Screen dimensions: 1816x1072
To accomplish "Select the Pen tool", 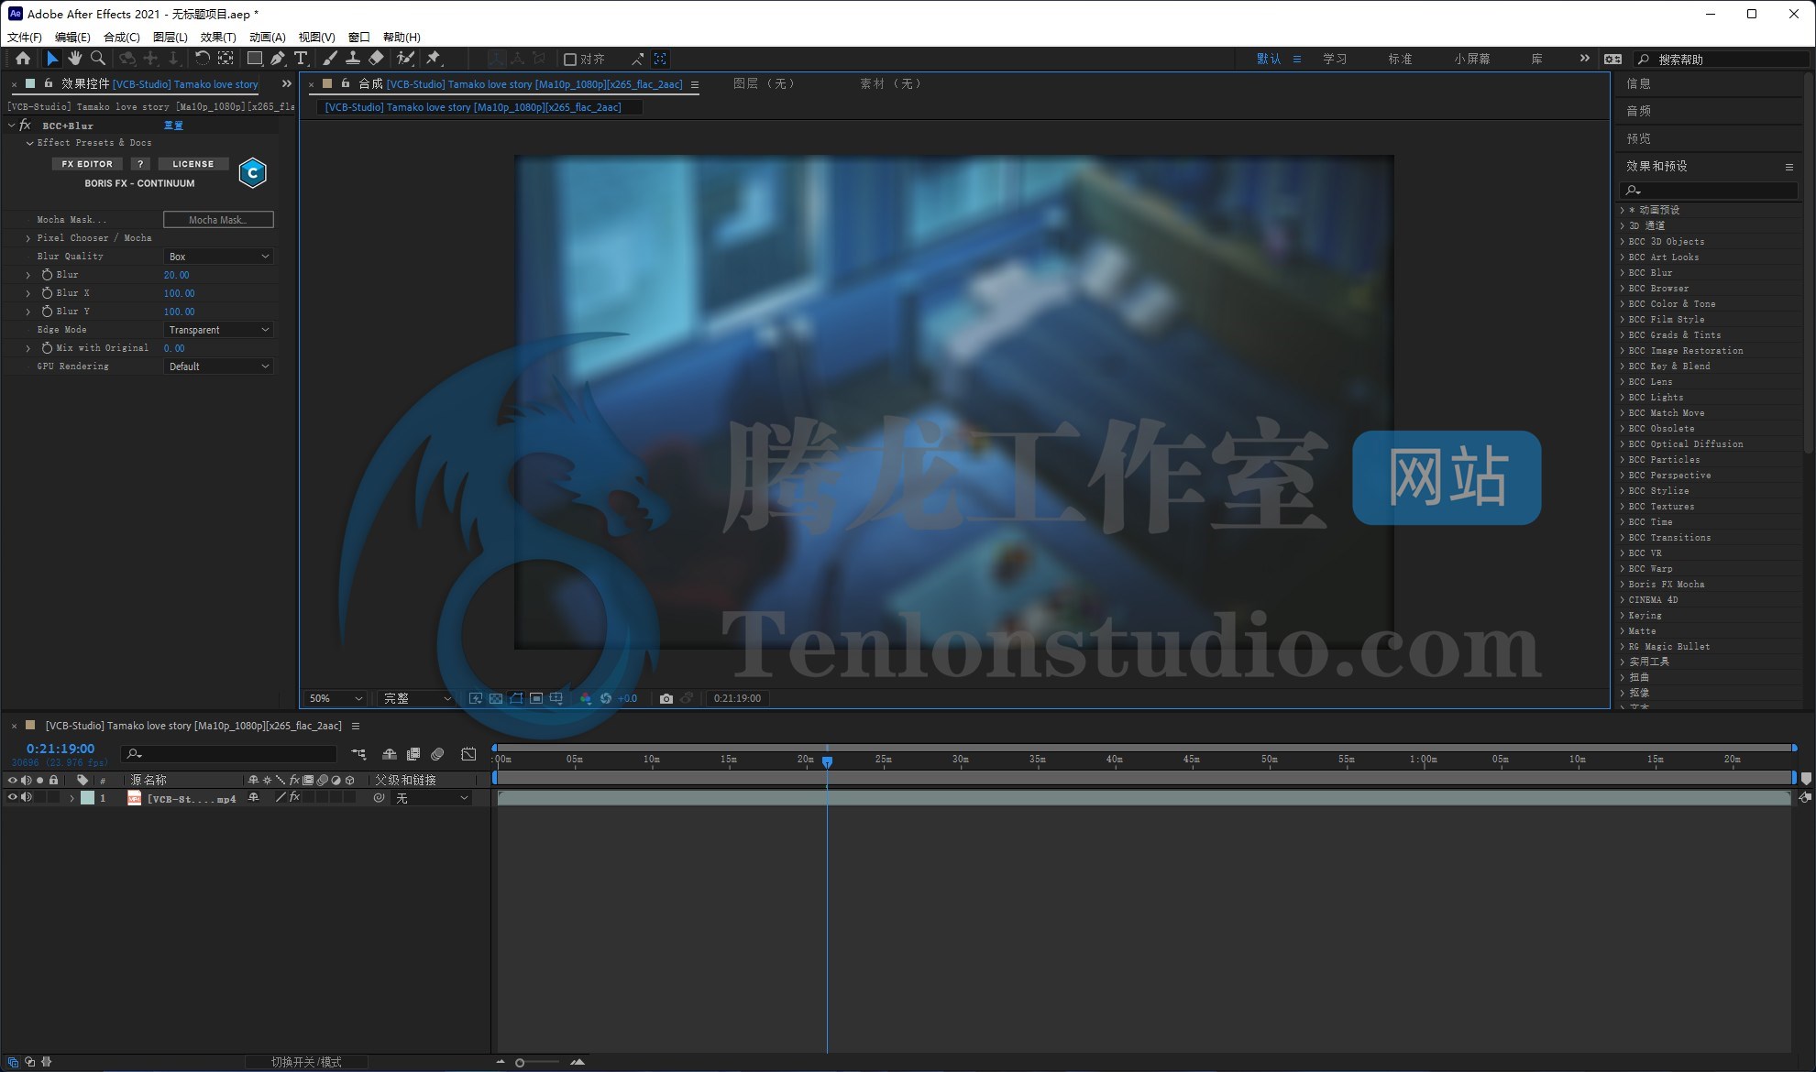I will (278, 59).
